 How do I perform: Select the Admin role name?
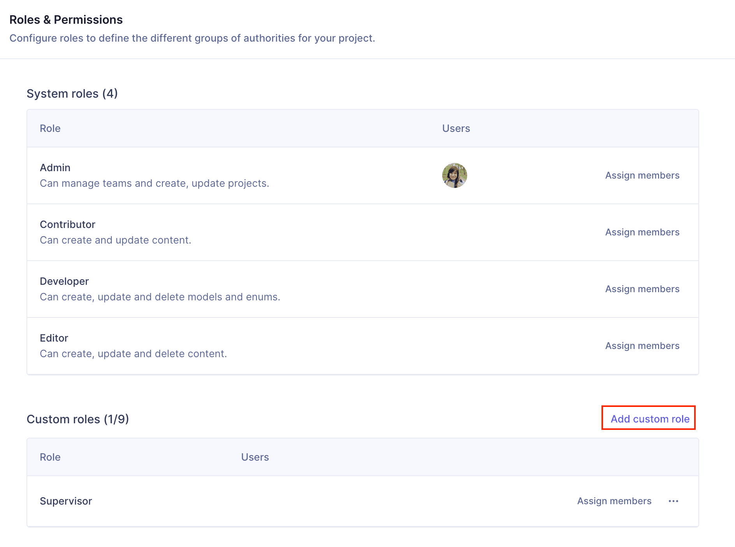pyautogui.click(x=55, y=168)
